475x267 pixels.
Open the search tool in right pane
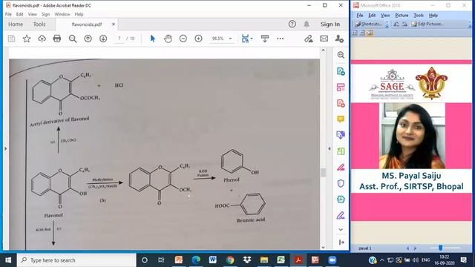341,55
